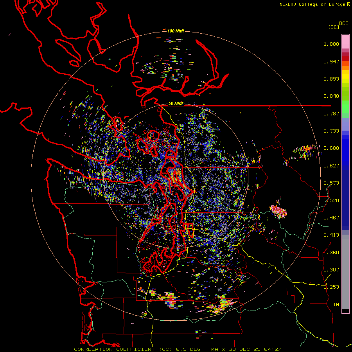Click the 0.467 color scale value
This screenshot has height=352, width=352.
point(331,217)
